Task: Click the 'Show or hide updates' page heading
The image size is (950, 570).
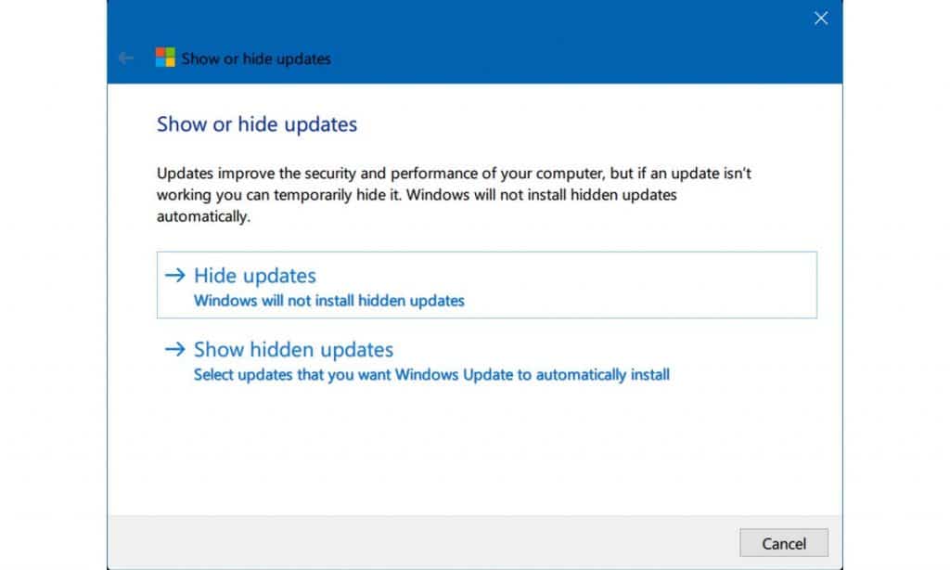Action: [x=256, y=124]
